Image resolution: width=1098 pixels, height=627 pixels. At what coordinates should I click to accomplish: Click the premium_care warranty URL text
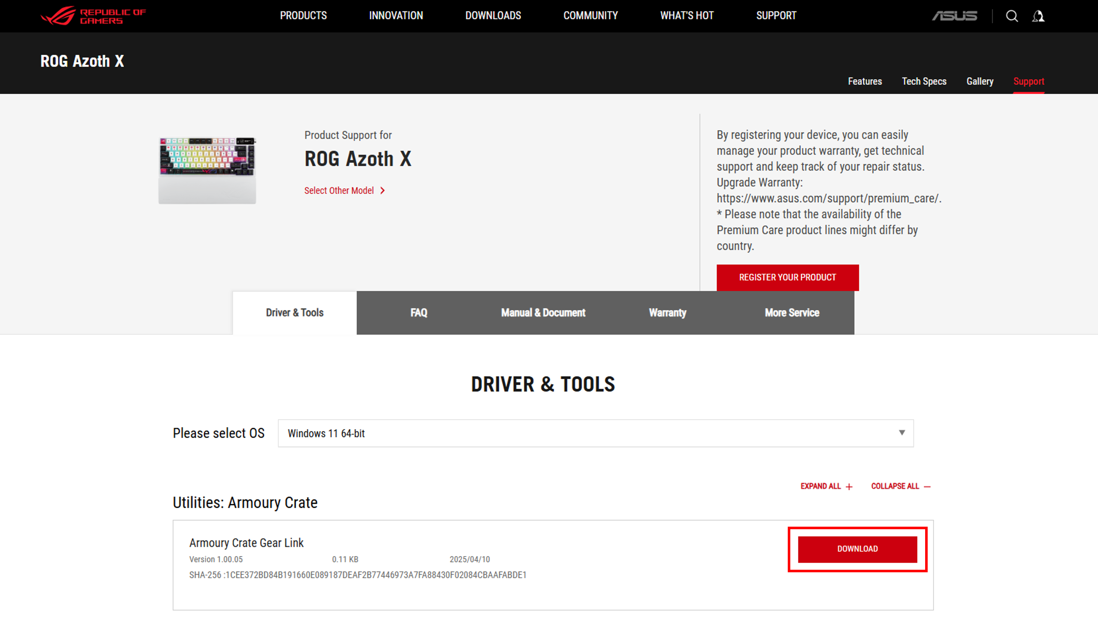click(829, 199)
